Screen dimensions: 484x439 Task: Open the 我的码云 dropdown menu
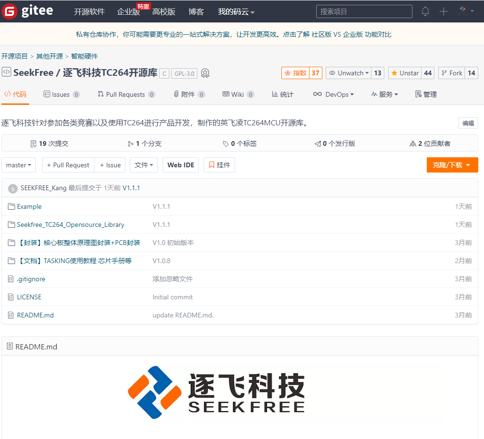click(x=236, y=12)
